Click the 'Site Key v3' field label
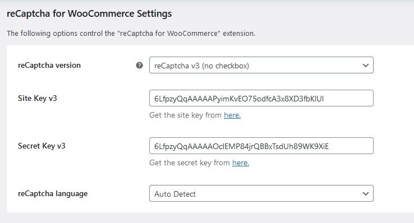Viewport: 414px width, 223px height. tap(37, 98)
